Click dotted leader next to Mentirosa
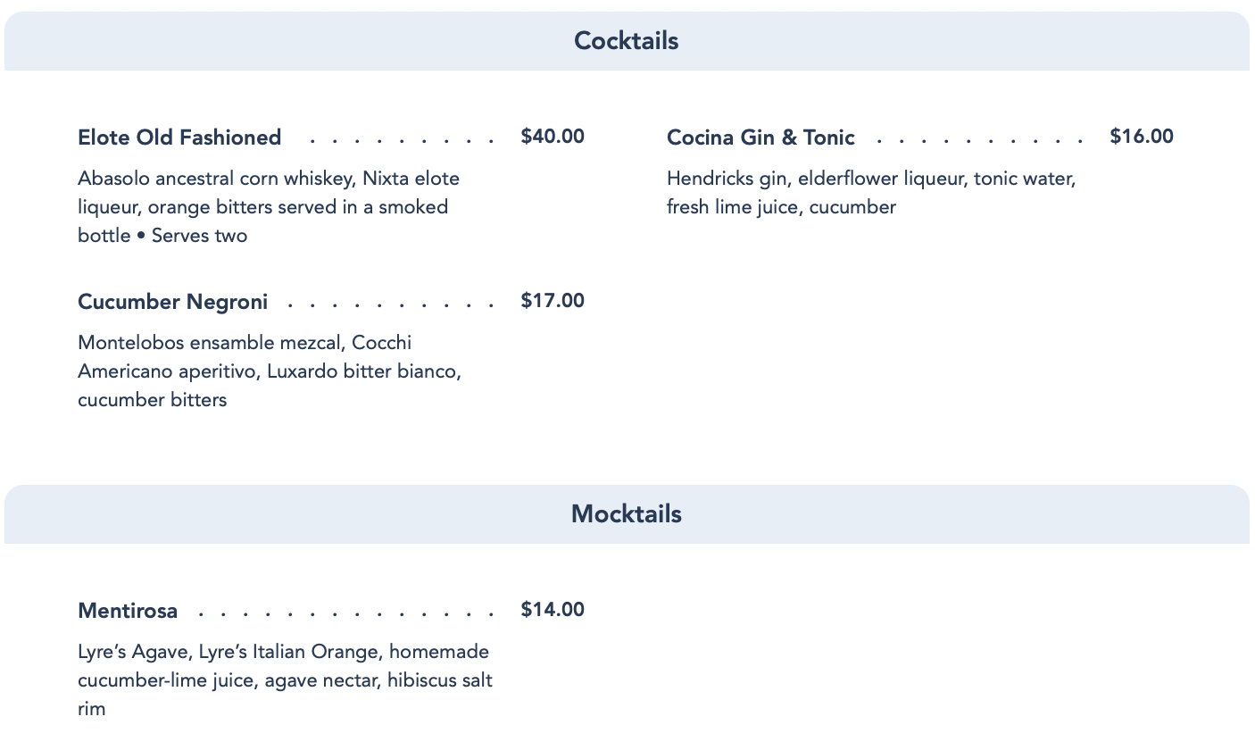1255x750 pixels. pyautogui.click(x=346, y=612)
